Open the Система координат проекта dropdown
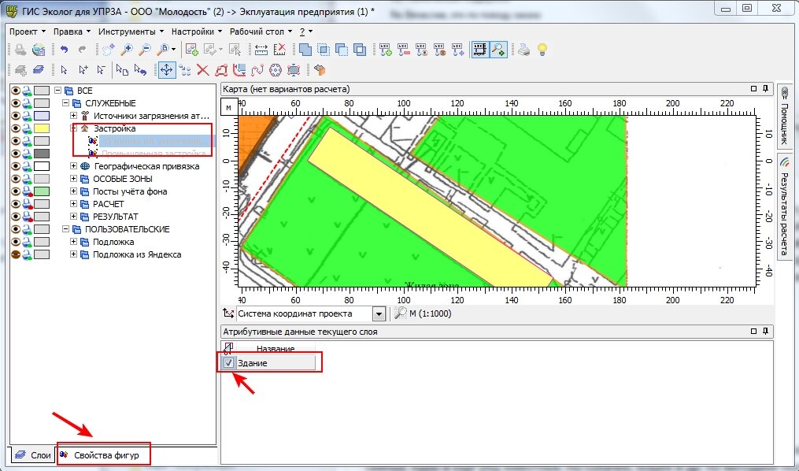This screenshot has height=471, width=799. pos(379,314)
